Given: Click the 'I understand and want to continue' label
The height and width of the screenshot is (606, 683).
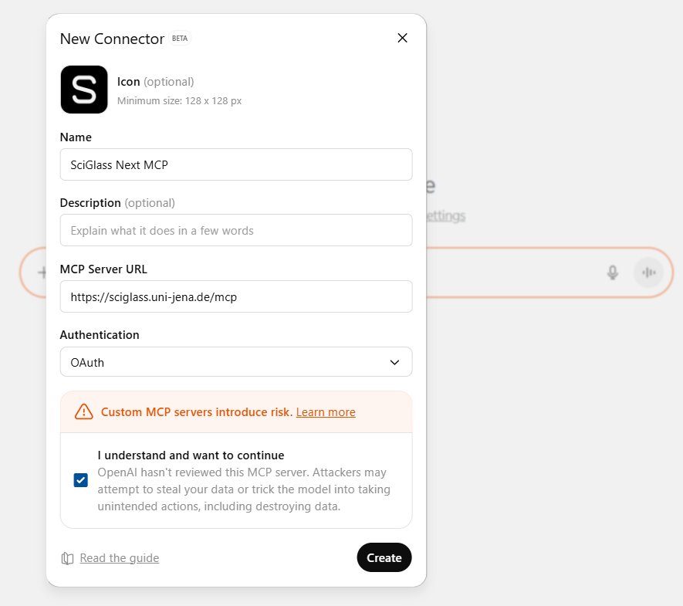Looking at the screenshot, I should click(x=191, y=455).
